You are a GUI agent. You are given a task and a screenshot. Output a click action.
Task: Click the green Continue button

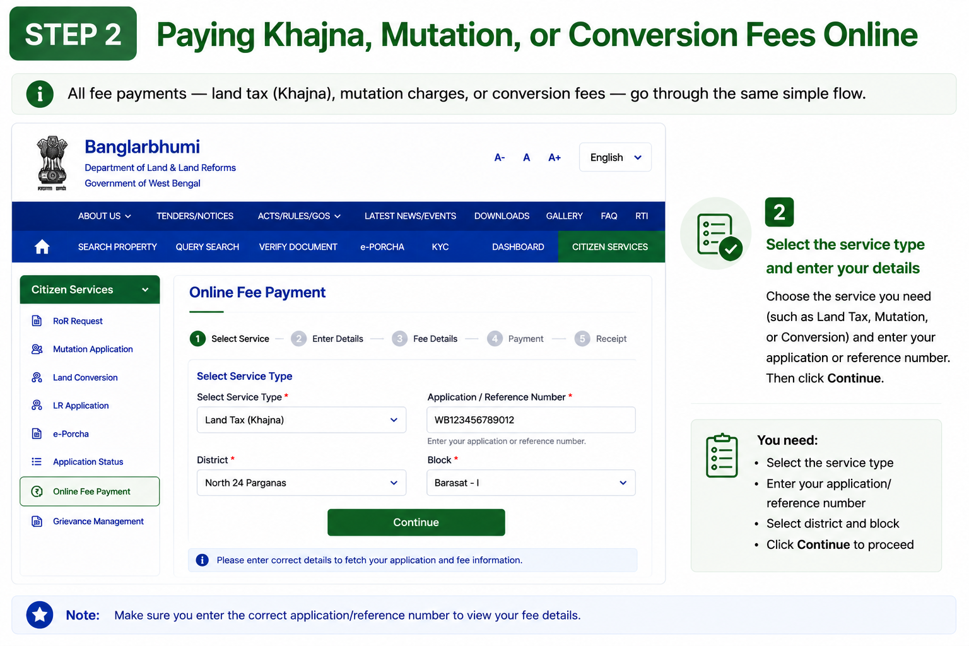click(x=416, y=522)
